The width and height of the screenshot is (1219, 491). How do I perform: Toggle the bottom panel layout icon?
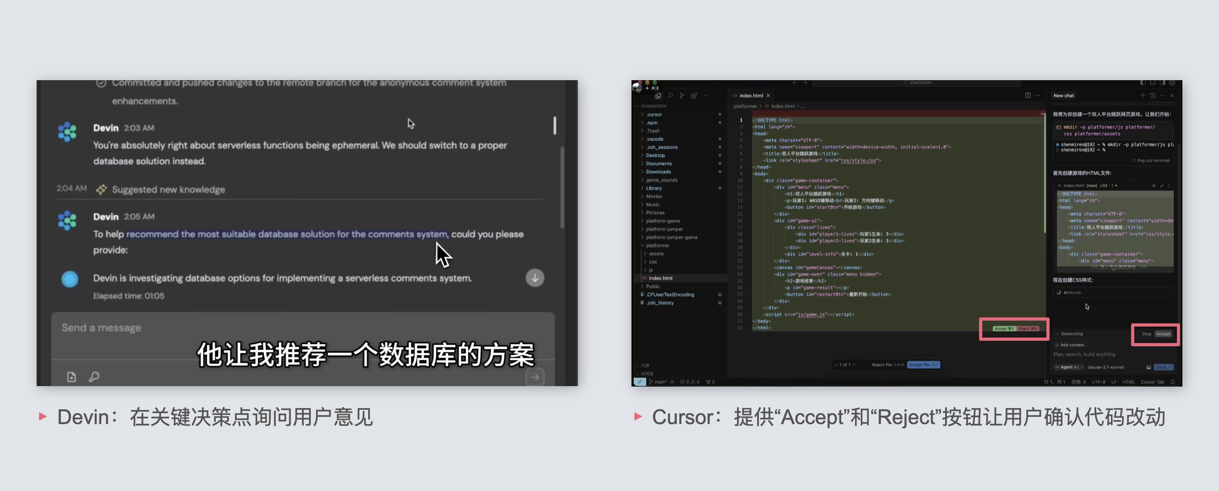click(1153, 83)
